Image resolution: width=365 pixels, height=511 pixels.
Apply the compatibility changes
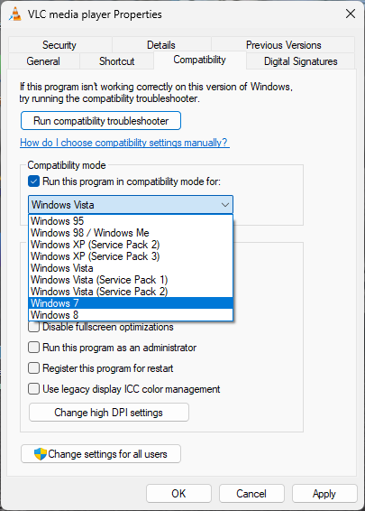click(324, 494)
